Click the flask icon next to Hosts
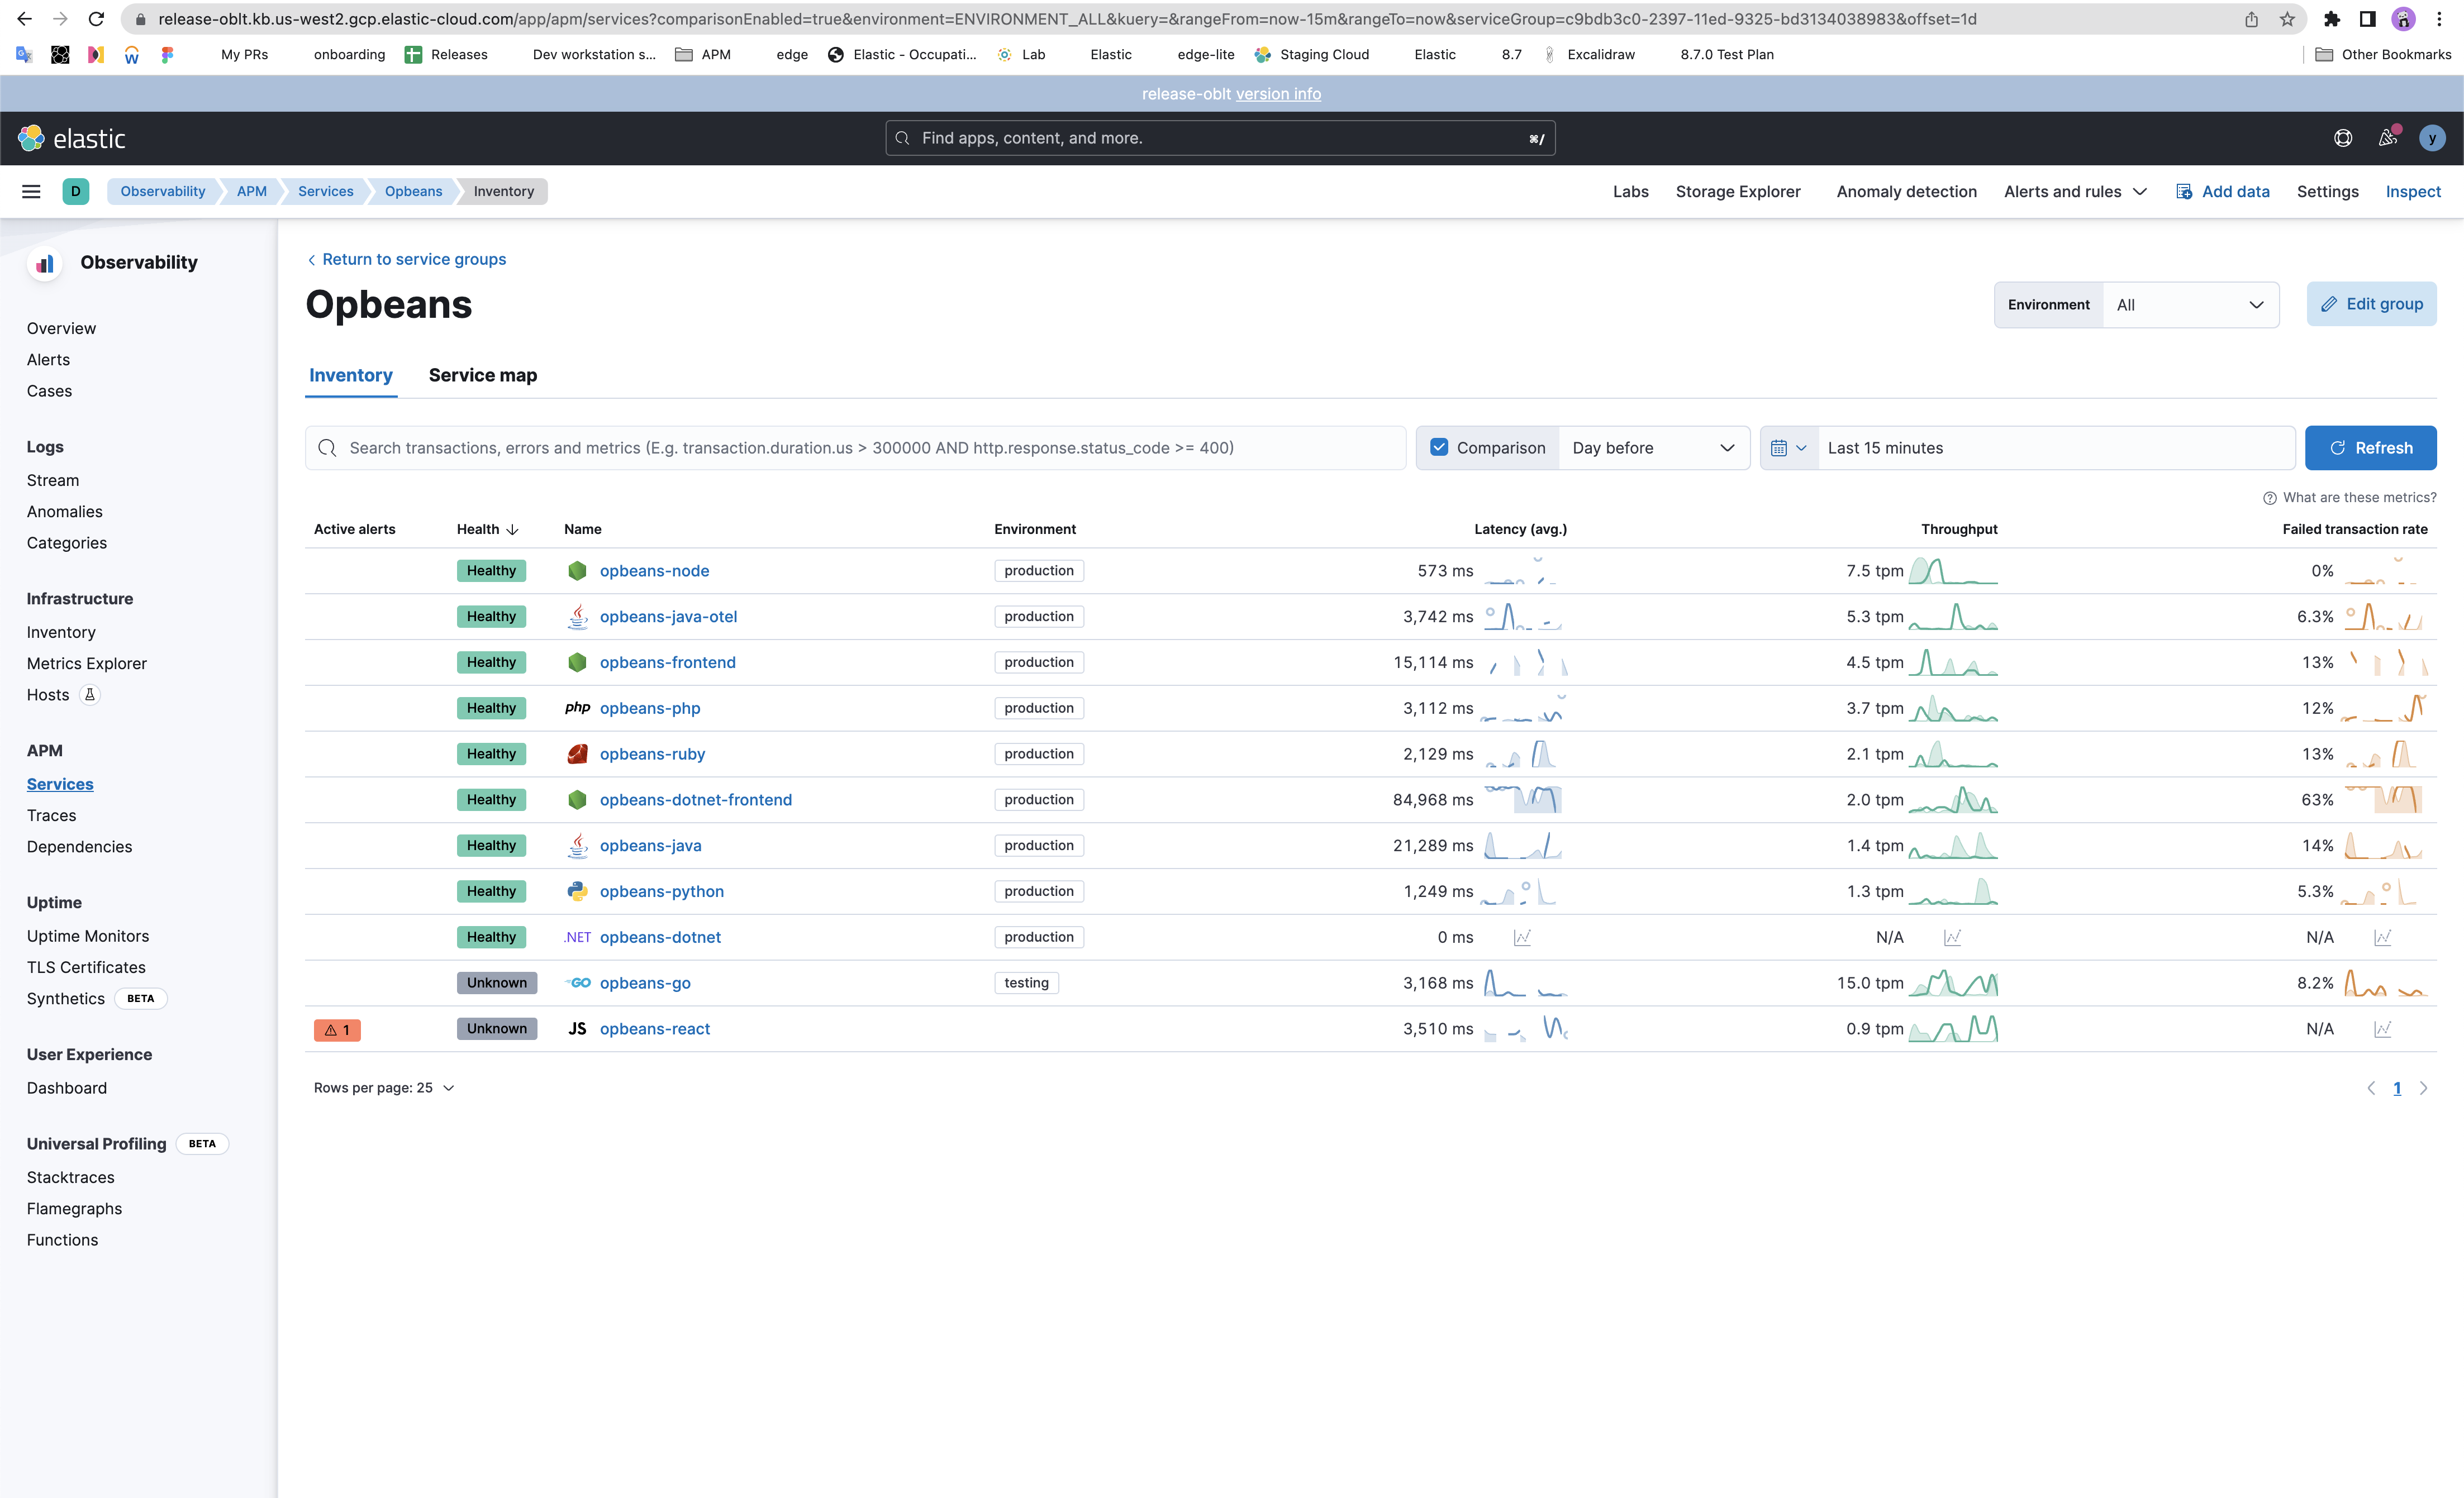 click(x=90, y=694)
